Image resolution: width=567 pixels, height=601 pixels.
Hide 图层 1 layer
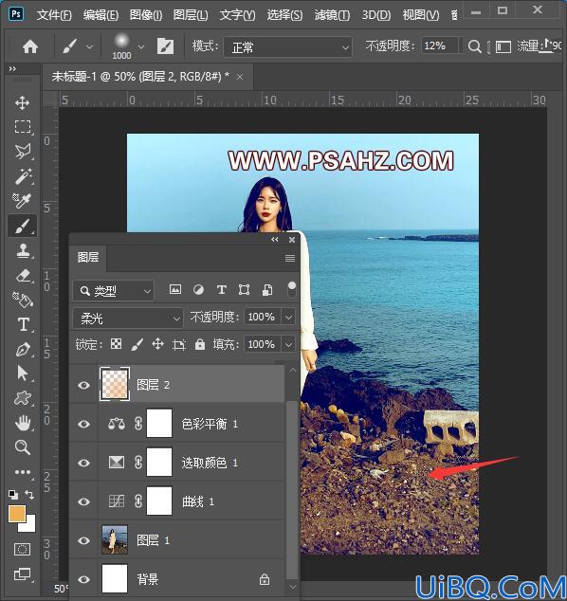pos(84,540)
